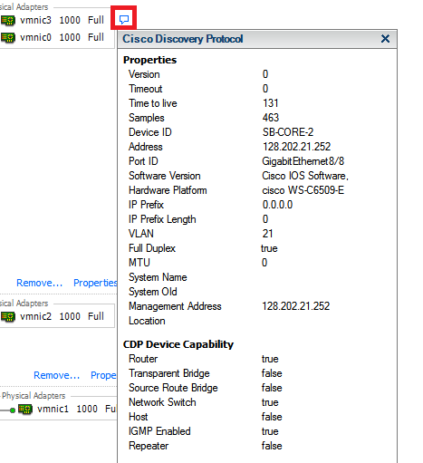Click the upper Remove... link
The image size is (423, 463).
coord(40,283)
